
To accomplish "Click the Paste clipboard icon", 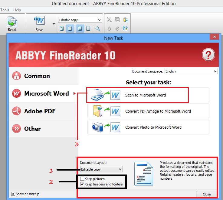I will click(x=126, y=20).
